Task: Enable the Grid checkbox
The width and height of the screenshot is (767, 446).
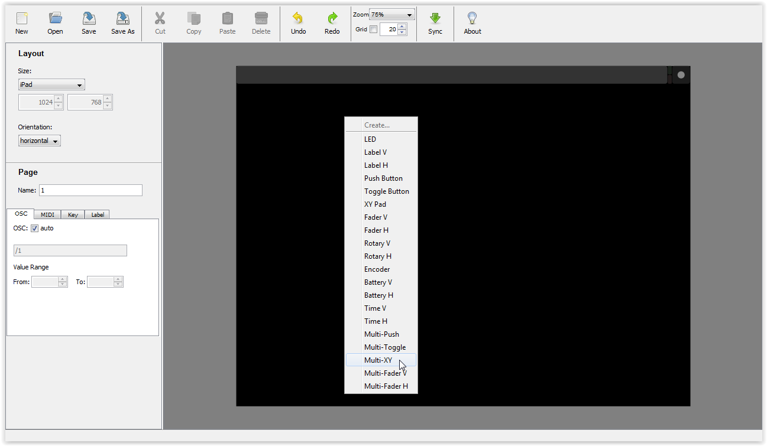Action: click(x=373, y=29)
